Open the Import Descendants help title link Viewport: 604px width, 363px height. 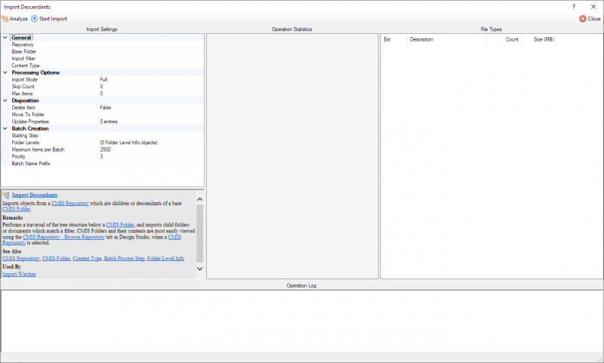click(x=35, y=195)
